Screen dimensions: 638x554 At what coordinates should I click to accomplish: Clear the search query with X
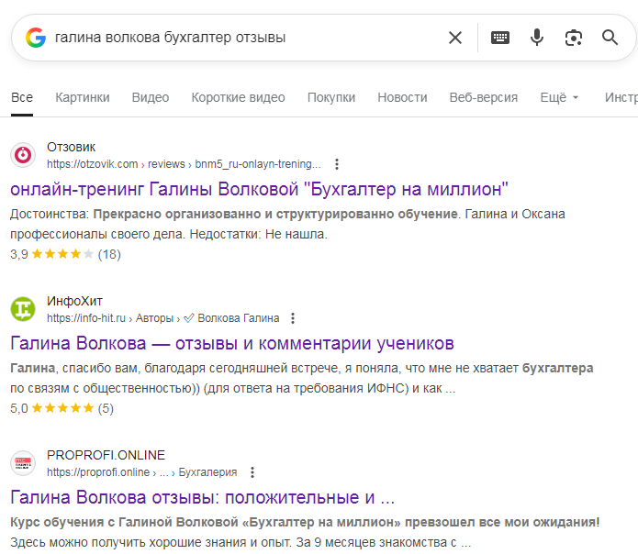[x=455, y=38]
